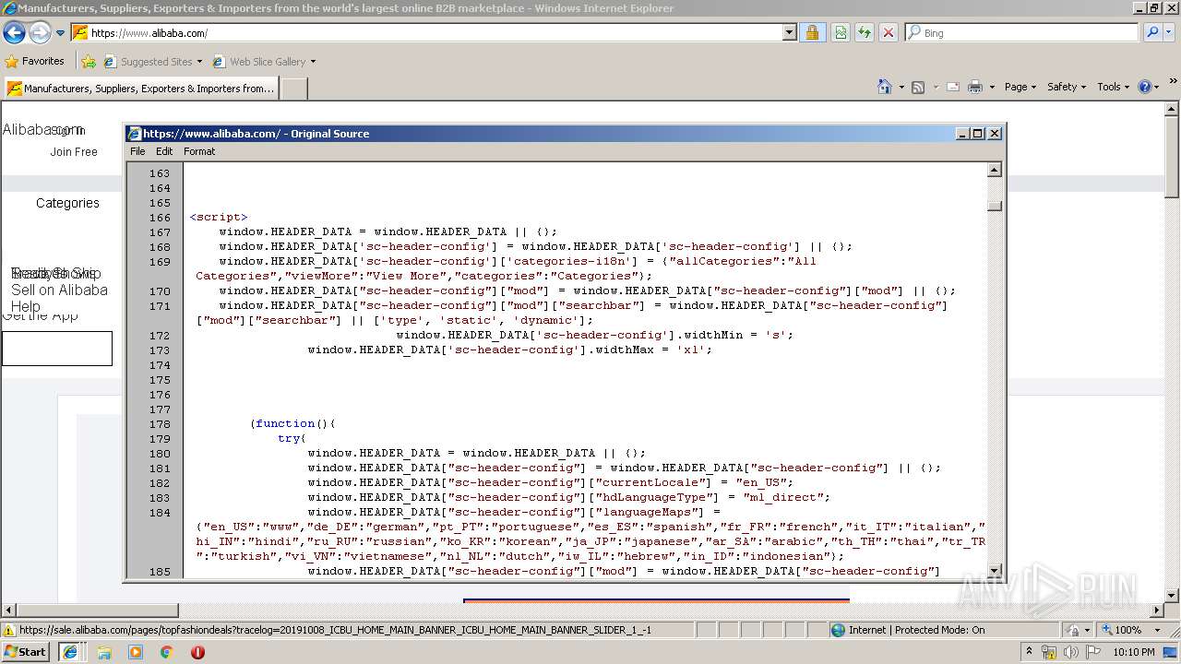Open a new blank tab
Viewport: 1181px width, 664px height.
click(293, 89)
